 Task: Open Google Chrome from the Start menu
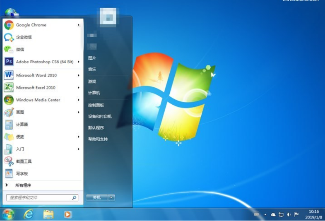click(x=43, y=25)
